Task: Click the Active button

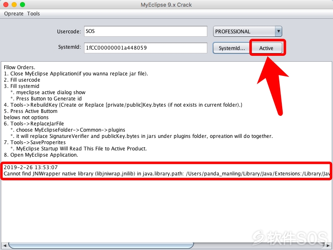Action: pos(266,48)
